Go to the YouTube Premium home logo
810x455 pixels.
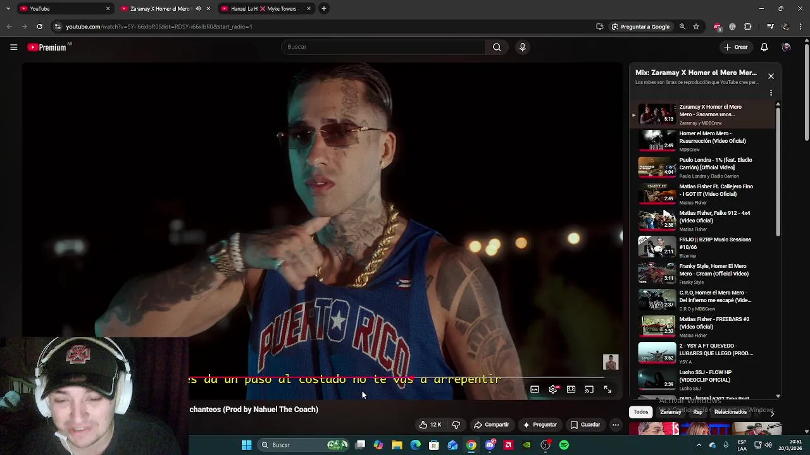click(47, 47)
